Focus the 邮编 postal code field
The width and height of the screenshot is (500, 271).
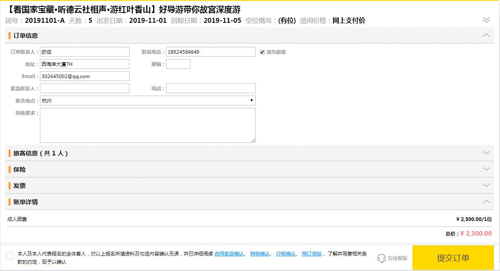(178, 64)
